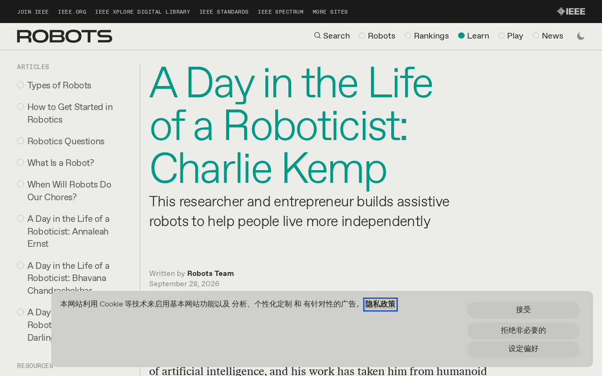
Task: Click the subtitle about assistive robots
Action: click(299, 211)
